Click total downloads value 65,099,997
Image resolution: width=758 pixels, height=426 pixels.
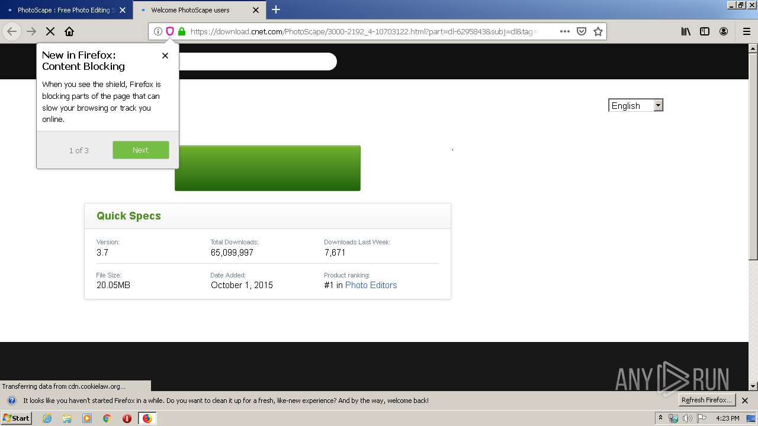tap(232, 253)
